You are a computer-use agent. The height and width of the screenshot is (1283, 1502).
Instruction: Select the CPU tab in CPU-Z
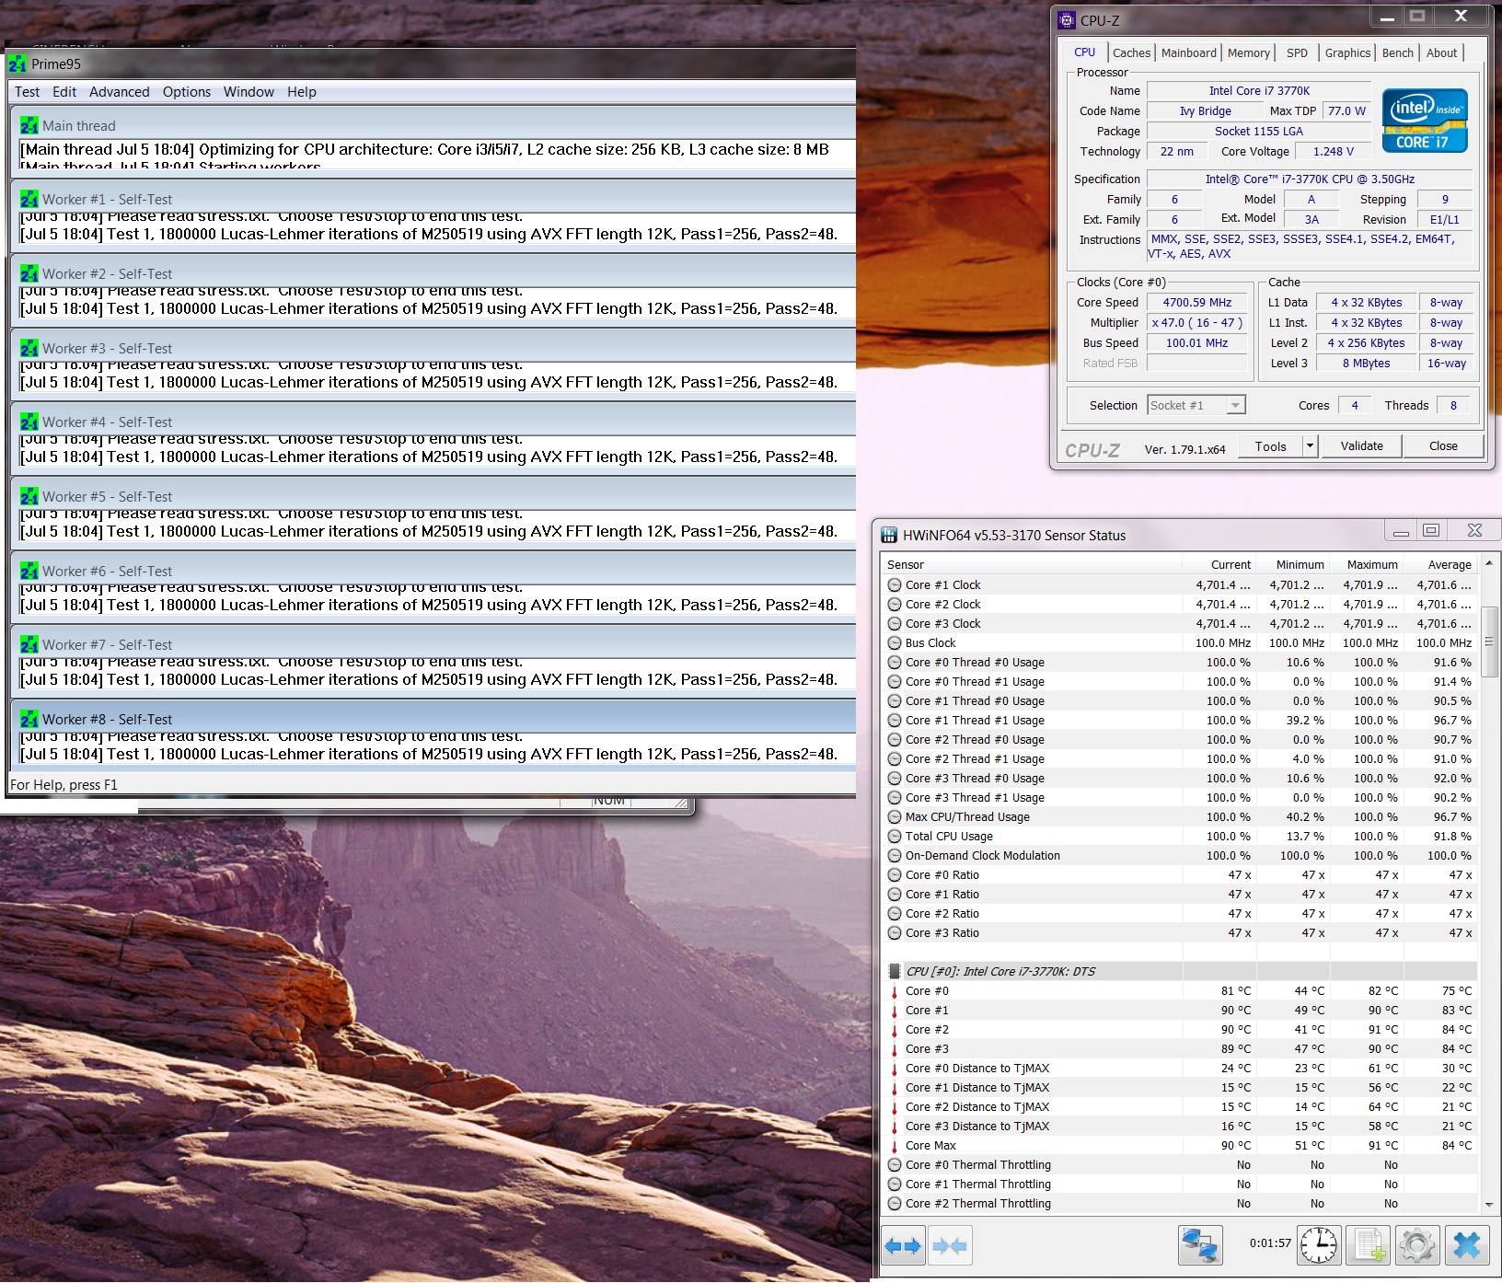pyautogui.click(x=1085, y=52)
